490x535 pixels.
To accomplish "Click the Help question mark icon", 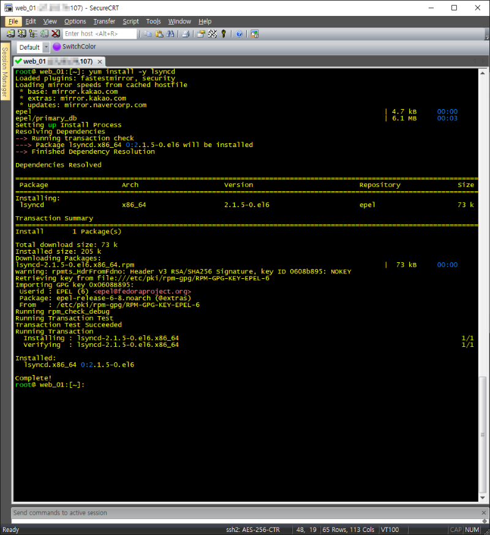I will click(x=239, y=34).
